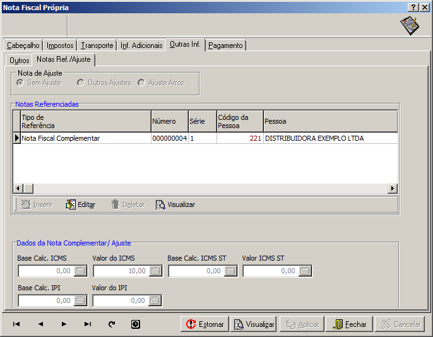Open calculator for Valor do ICMS

(x=155, y=271)
